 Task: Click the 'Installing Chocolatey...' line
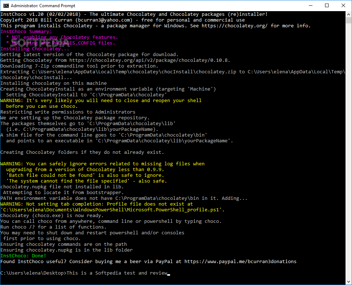[x=35, y=49]
